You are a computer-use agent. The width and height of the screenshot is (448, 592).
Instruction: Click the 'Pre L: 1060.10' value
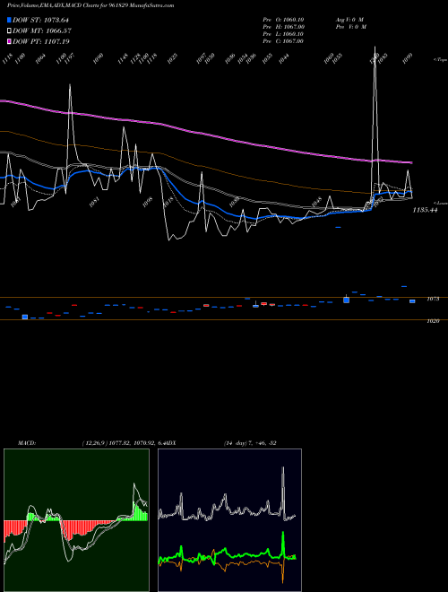point(283,34)
